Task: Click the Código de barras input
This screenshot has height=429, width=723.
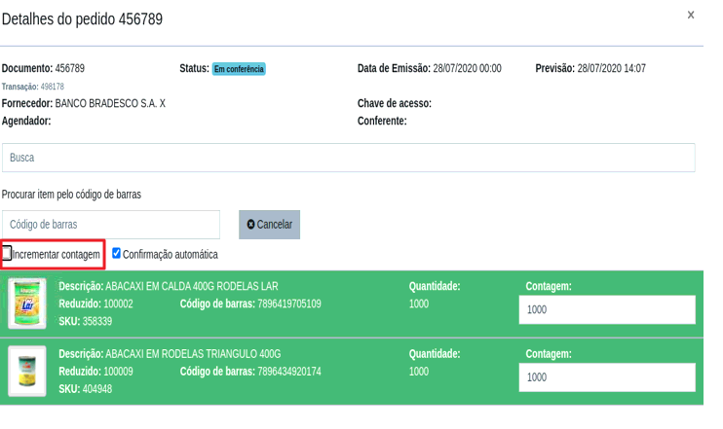Action: (111, 225)
